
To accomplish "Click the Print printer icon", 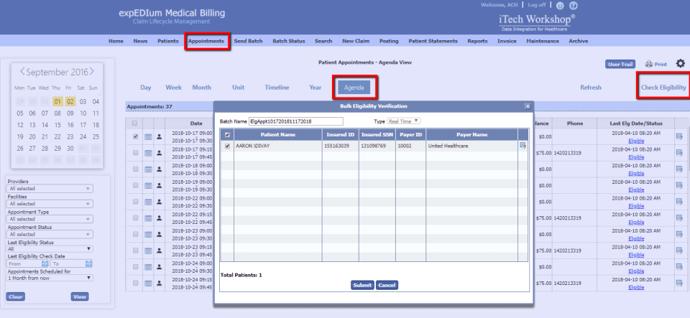I will pyautogui.click(x=648, y=64).
